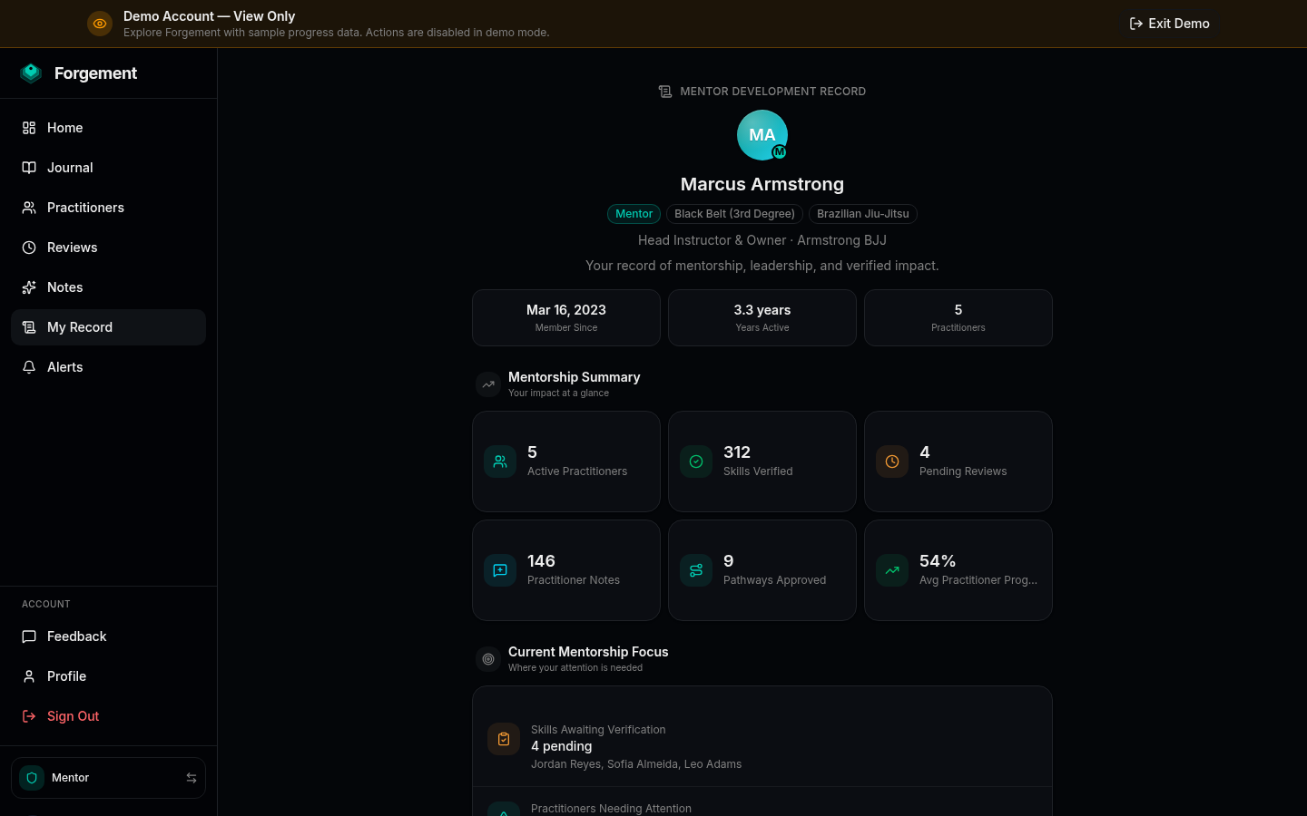1307x816 pixels.
Task: Click the 9 Pathways Approved value
Action: pyautogui.click(x=728, y=561)
